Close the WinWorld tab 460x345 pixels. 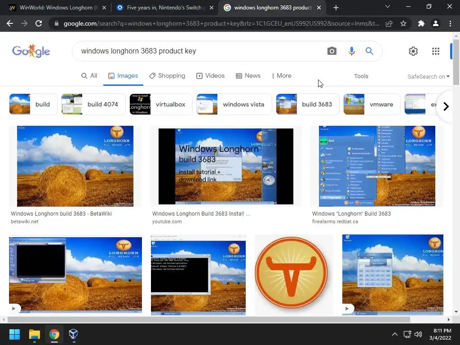[104, 8]
